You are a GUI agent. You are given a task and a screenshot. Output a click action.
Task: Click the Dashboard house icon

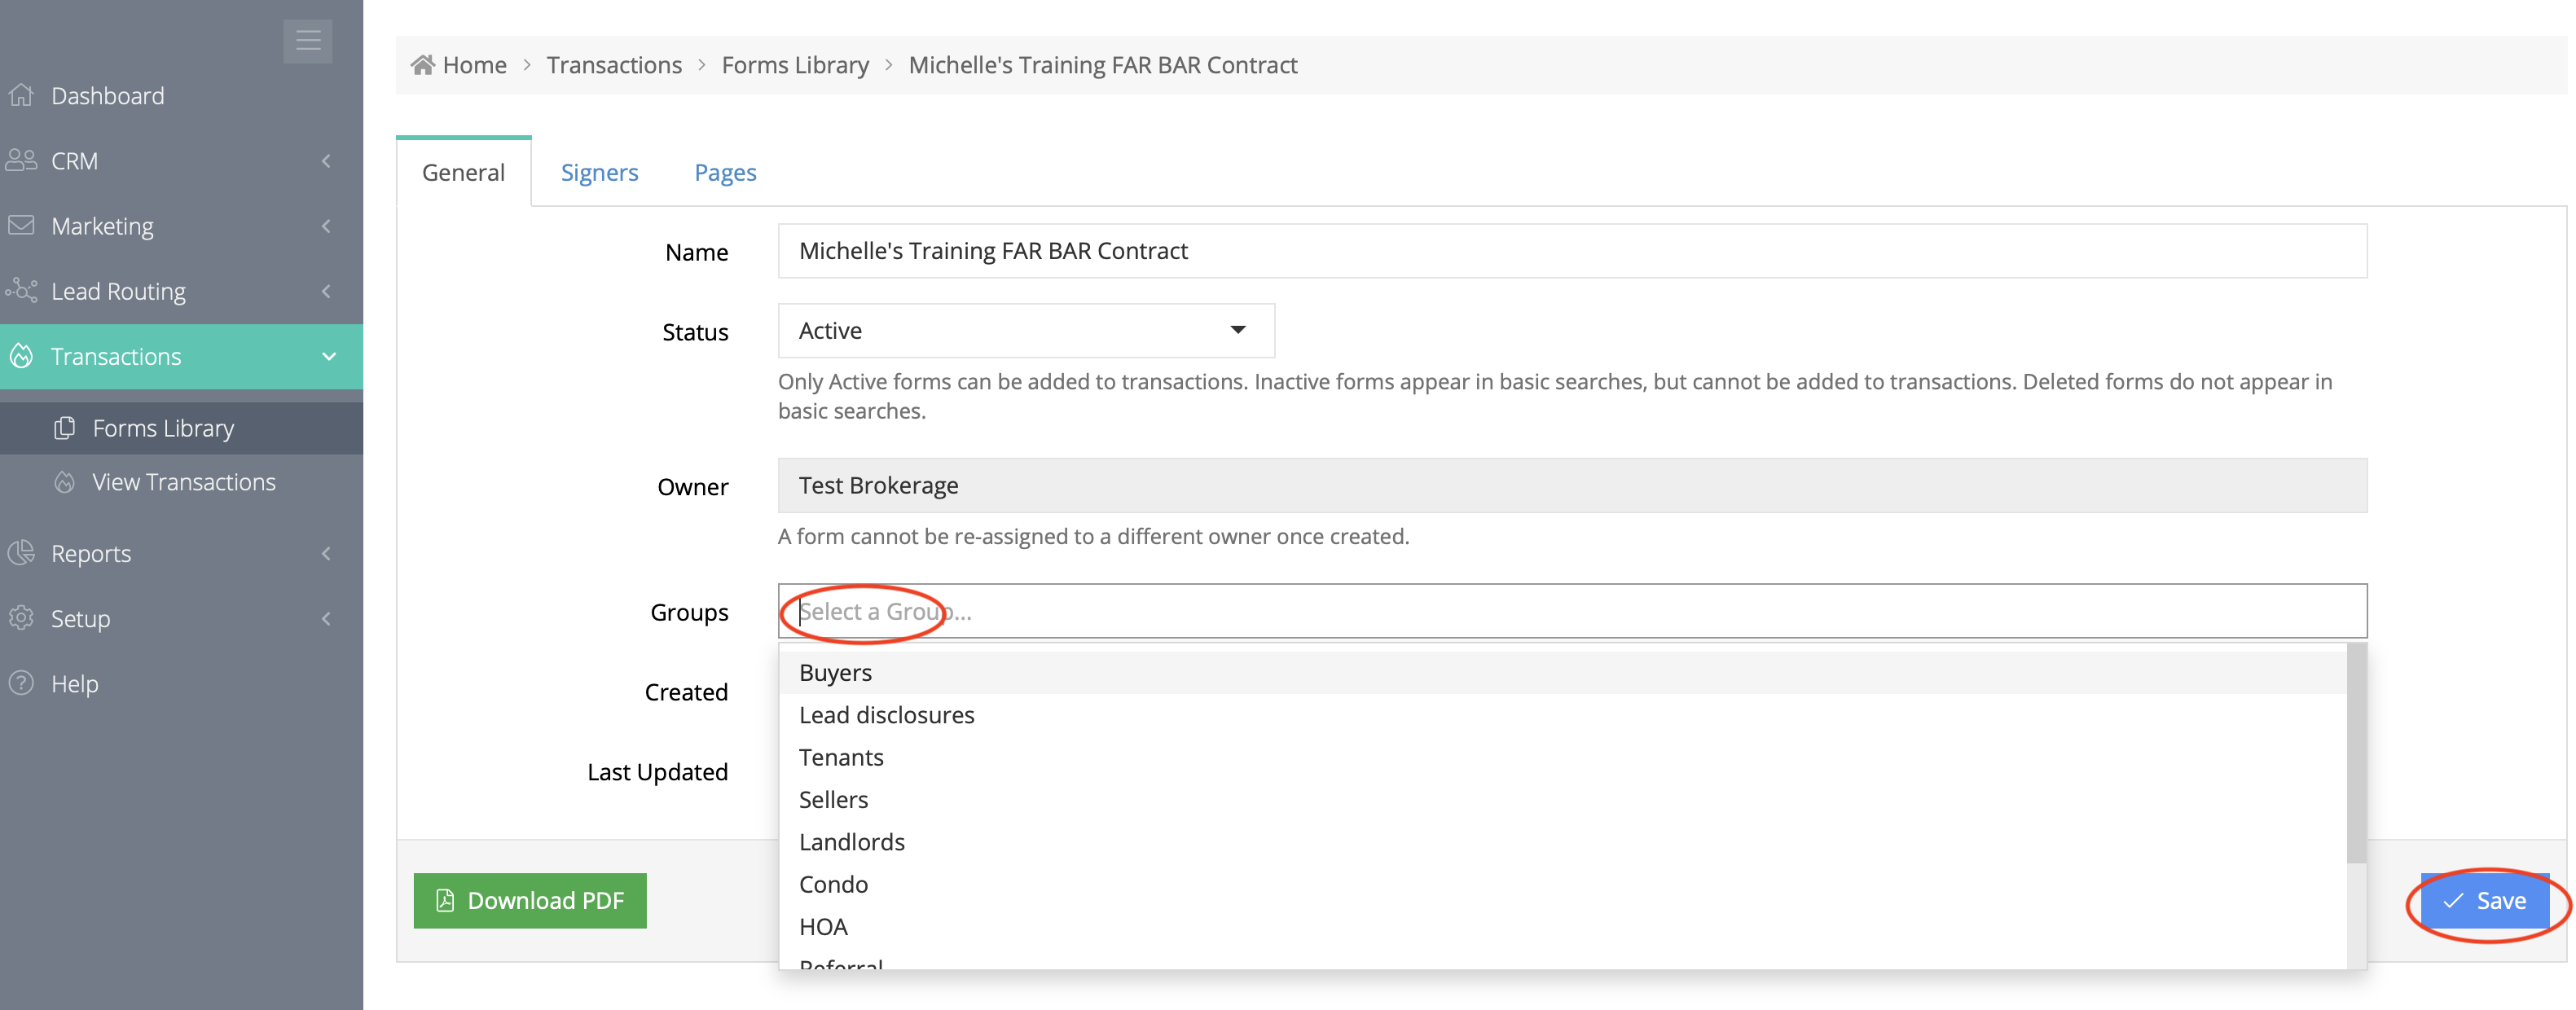tap(22, 96)
